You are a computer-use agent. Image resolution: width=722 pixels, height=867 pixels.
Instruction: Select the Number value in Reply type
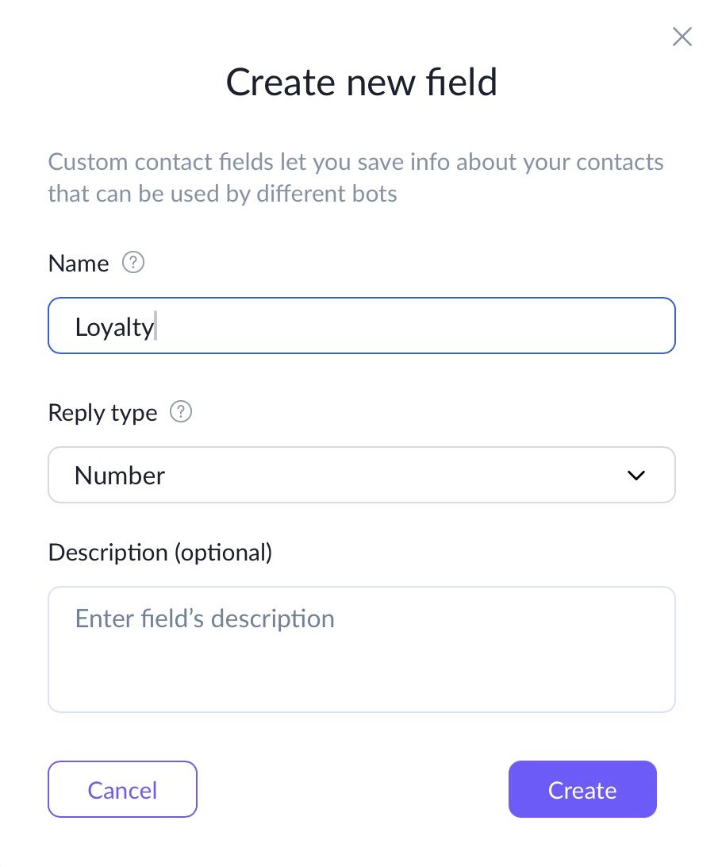(x=120, y=476)
